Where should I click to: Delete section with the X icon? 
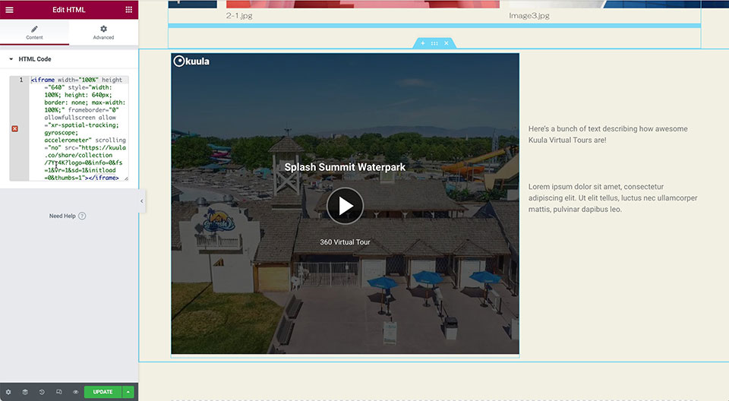pyautogui.click(x=447, y=43)
